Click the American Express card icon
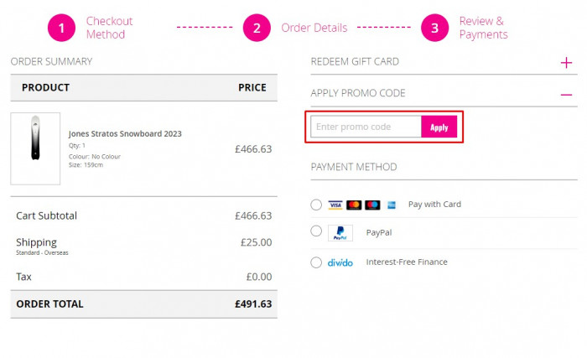587x358 pixels. coord(372,205)
